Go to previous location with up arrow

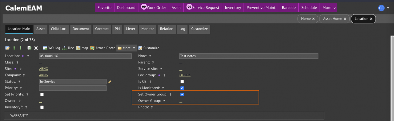[14, 48]
